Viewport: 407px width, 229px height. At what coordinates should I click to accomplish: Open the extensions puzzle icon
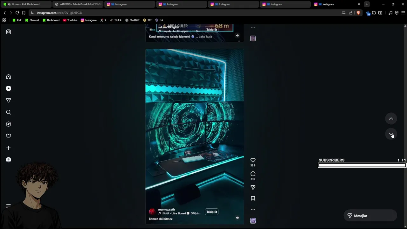click(x=374, y=13)
